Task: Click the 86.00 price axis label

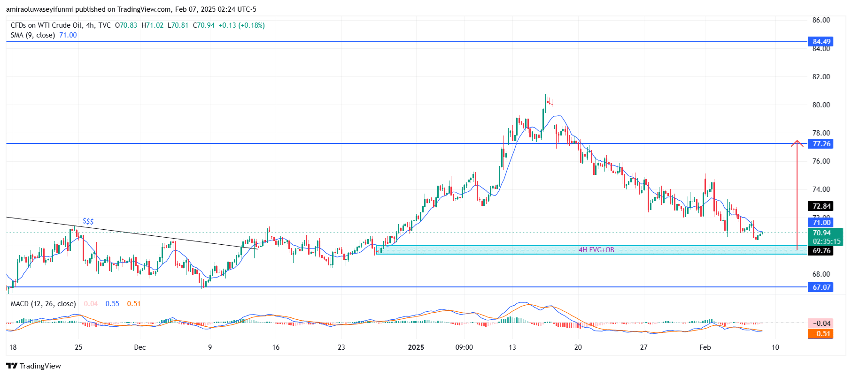Action: click(x=821, y=20)
